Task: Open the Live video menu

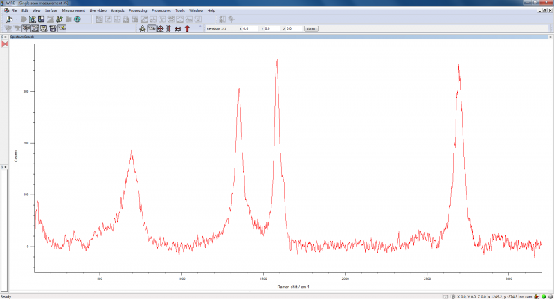Action: point(98,11)
